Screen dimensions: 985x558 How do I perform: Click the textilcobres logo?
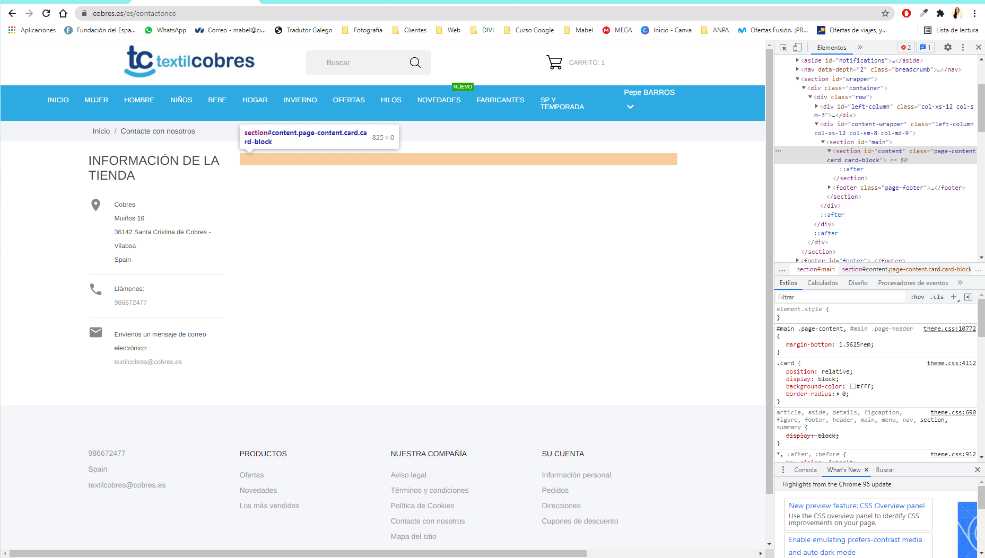(x=189, y=61)
